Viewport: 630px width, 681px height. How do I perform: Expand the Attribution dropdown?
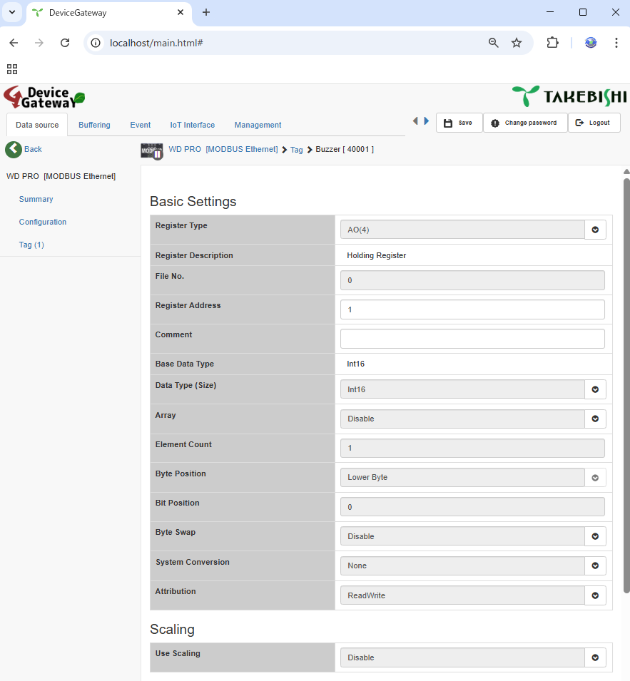tap(595, 595)
